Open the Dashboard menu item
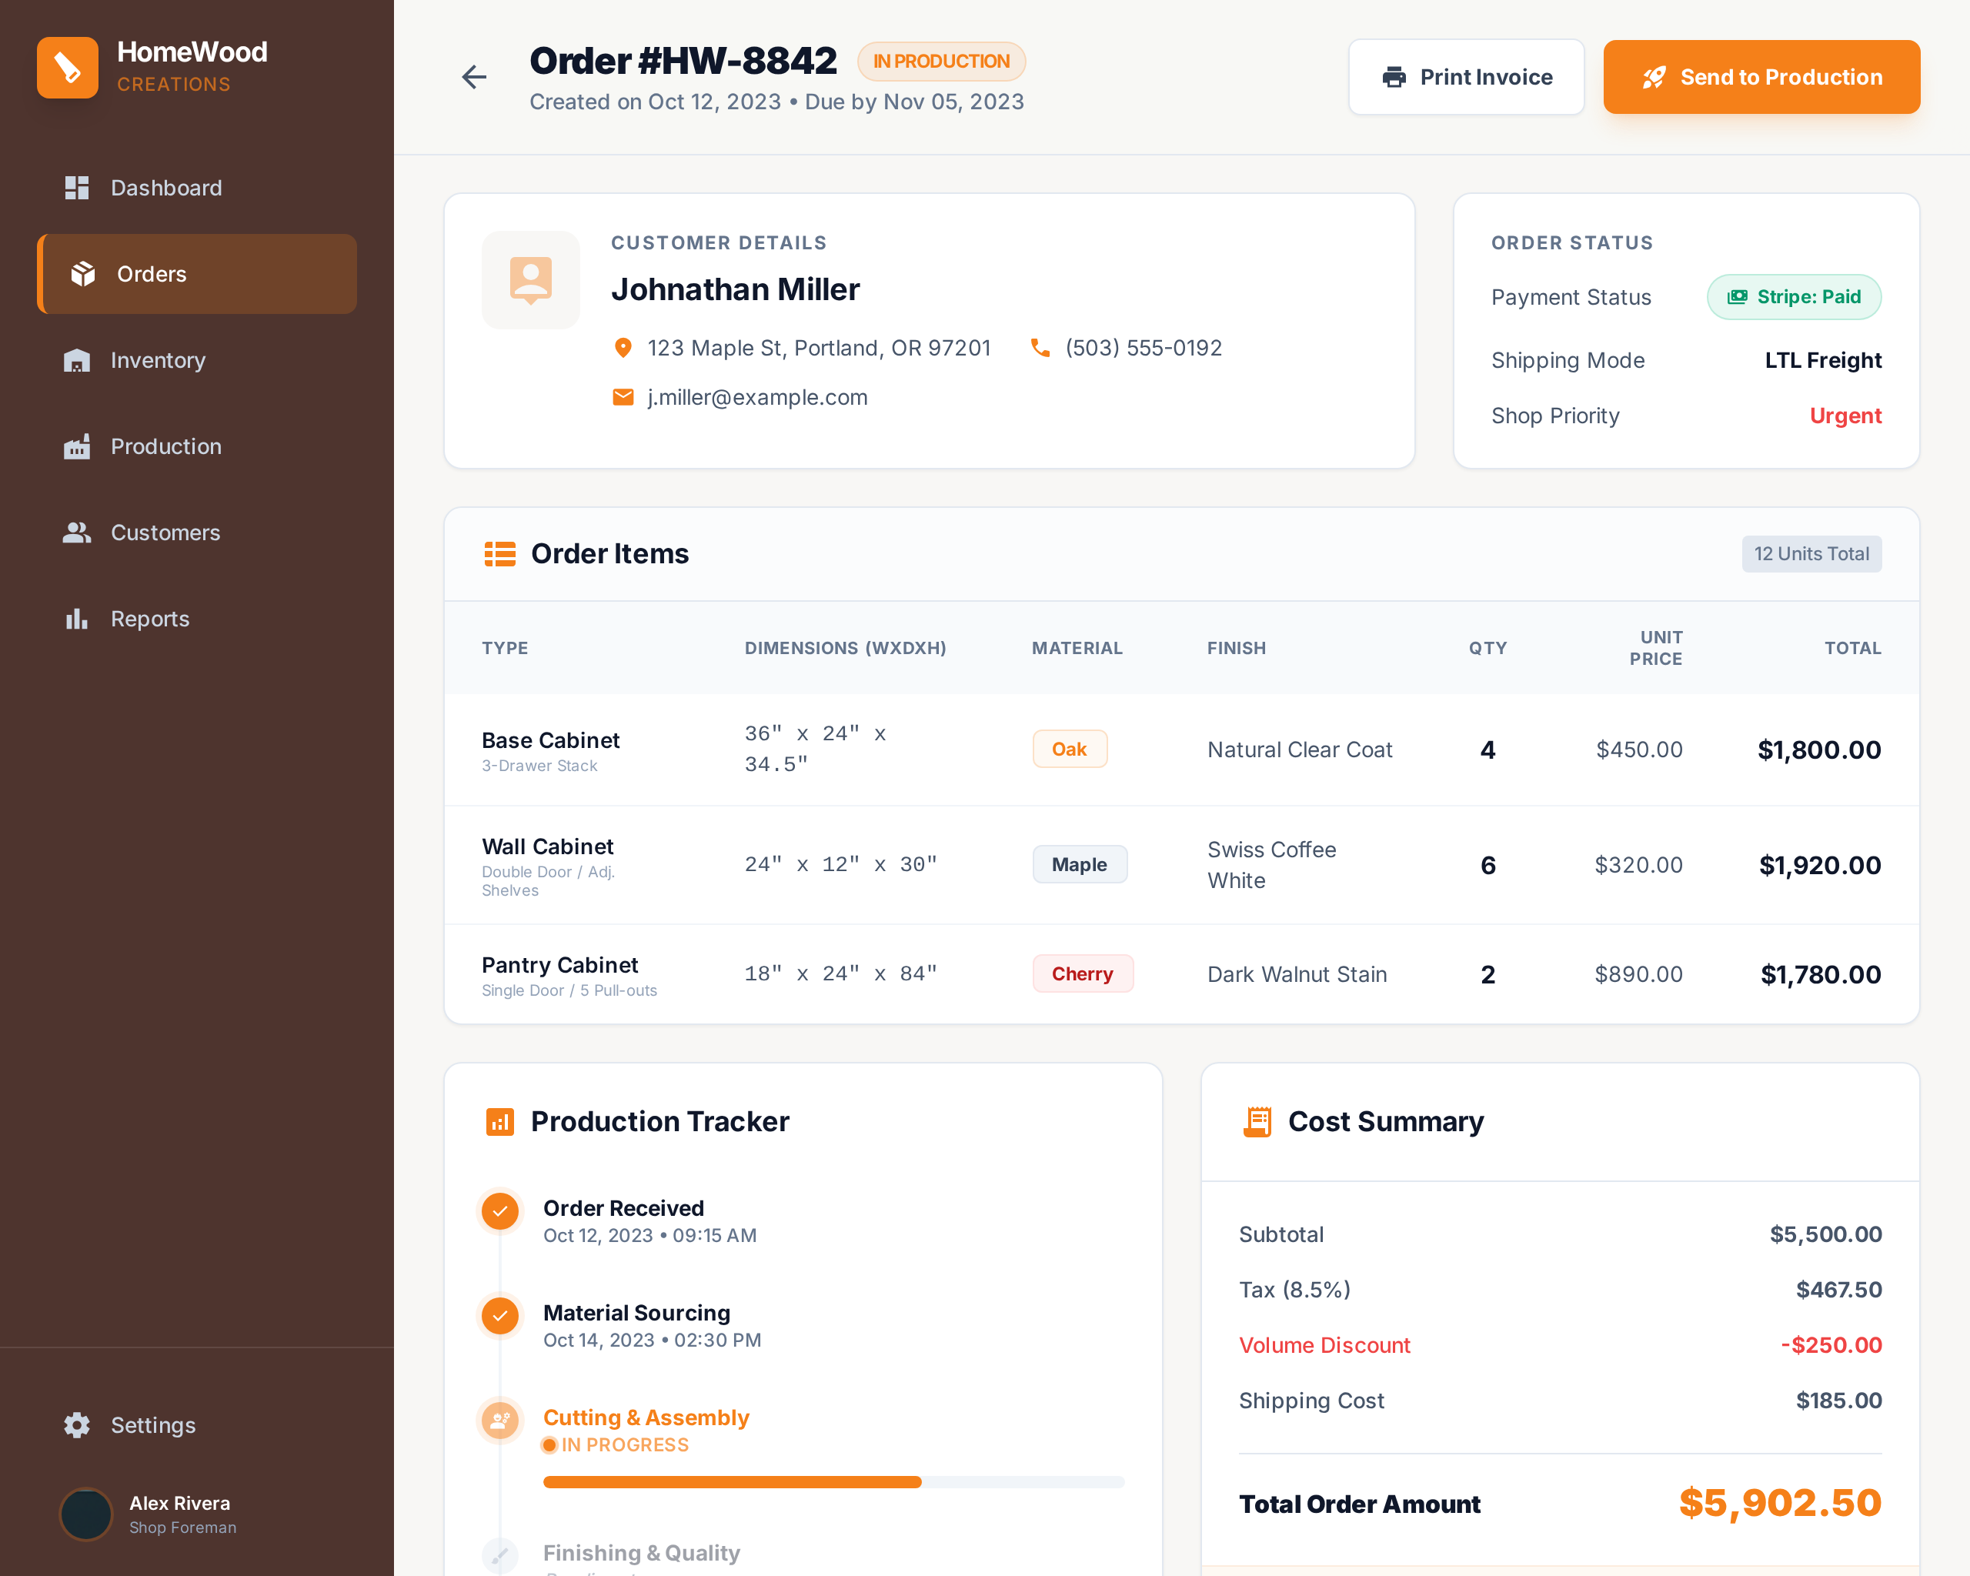 (x=166, y=189)
